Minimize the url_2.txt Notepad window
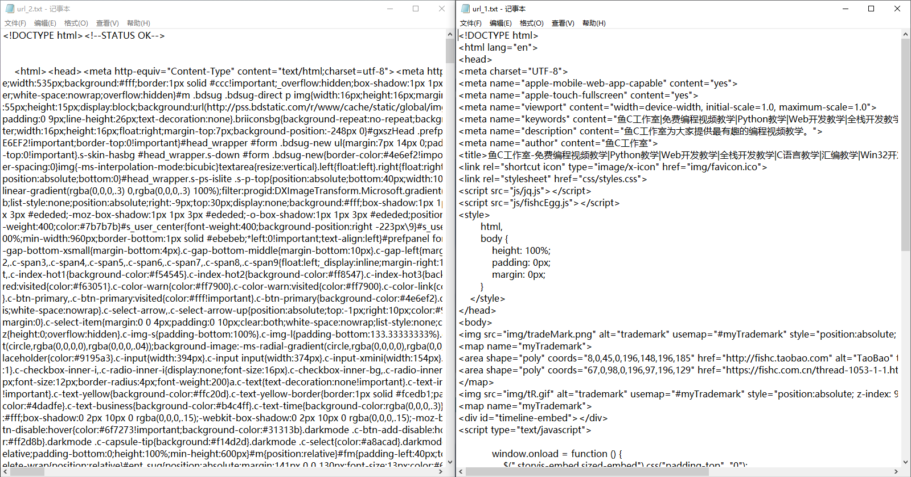 tap(390, 9)
